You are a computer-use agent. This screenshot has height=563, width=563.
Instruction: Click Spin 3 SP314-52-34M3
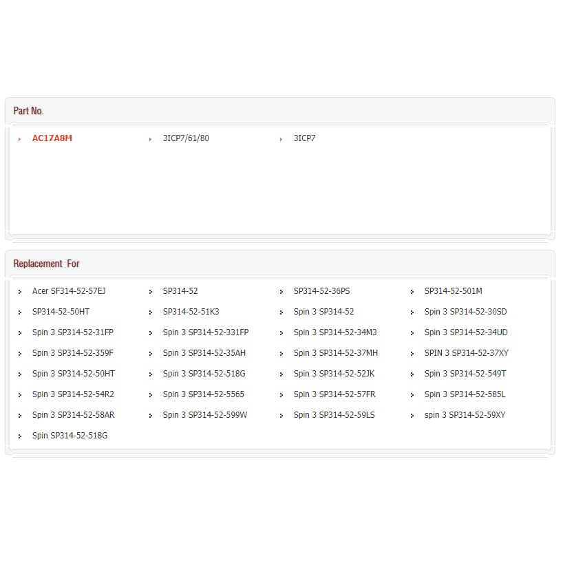click(335, 332)
